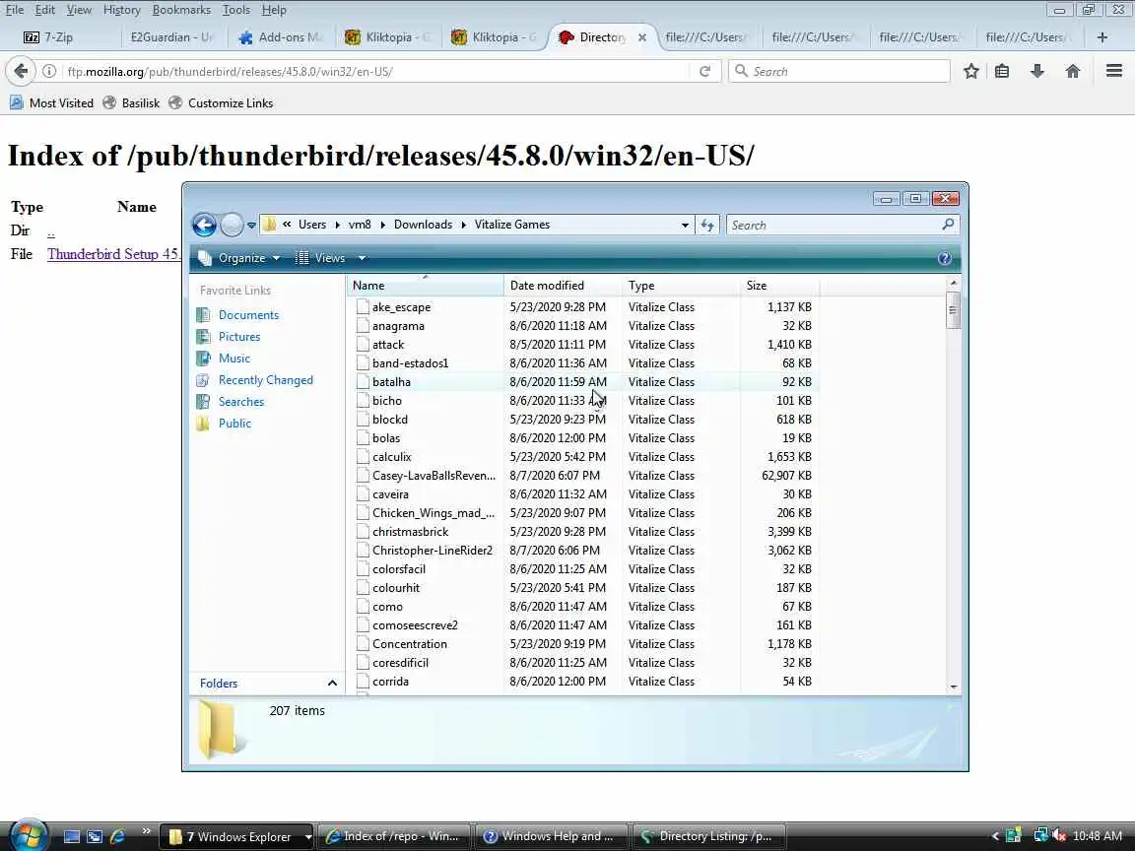Open the Downloads arrow icon in browser

click(1037, 71)
